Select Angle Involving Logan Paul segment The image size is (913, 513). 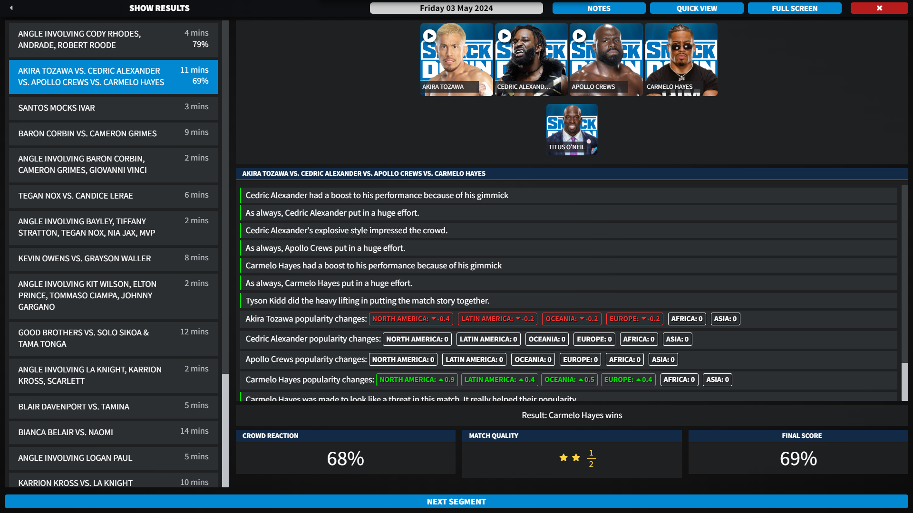click(113, 458)
